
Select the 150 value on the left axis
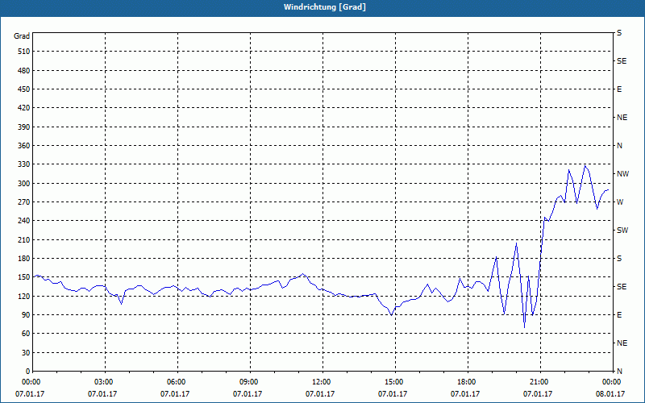click(24, 277)
